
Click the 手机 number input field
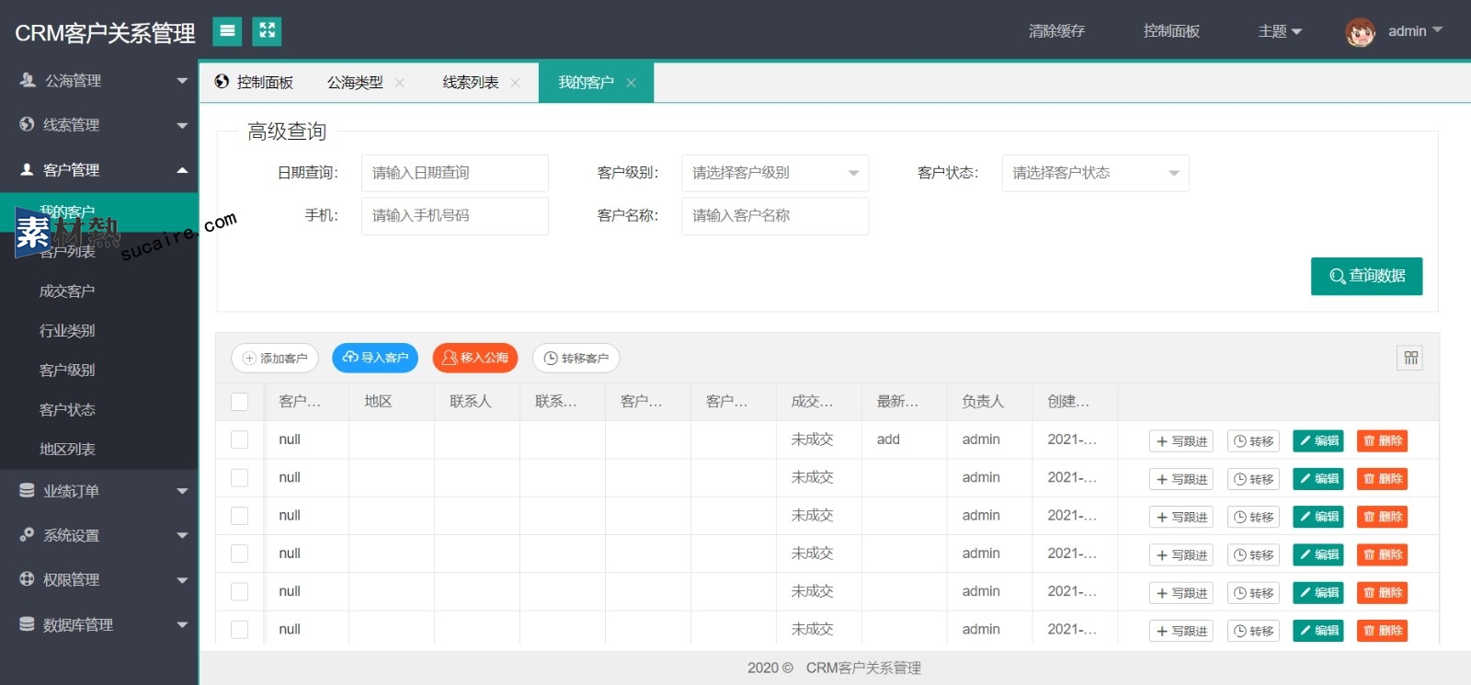455,216
